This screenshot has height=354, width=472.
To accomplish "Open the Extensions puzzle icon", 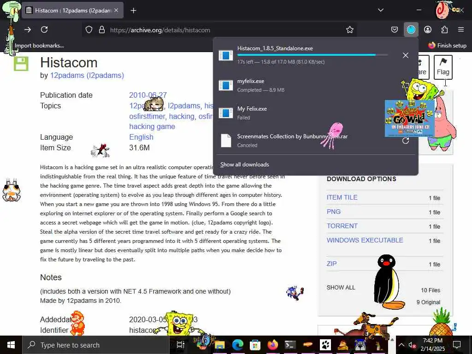I will pos(444,29).
